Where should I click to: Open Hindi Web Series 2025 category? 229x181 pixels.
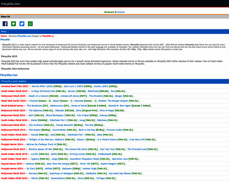coord(14,101)
